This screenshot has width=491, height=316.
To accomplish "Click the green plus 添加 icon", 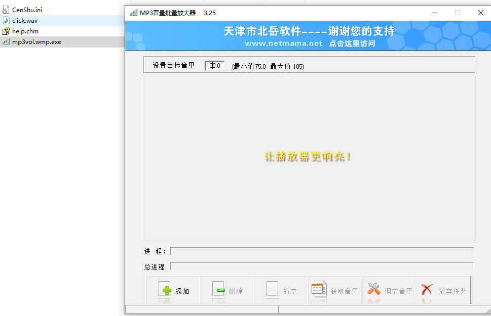I will click(165, 289).
